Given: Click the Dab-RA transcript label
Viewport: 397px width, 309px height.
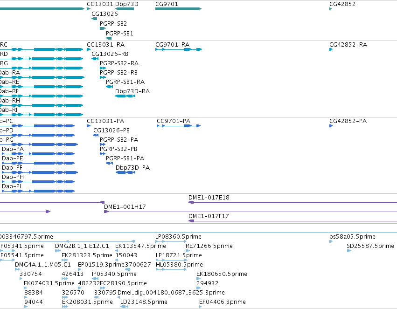Looking at the screenshot, I should tap(10, 73).
